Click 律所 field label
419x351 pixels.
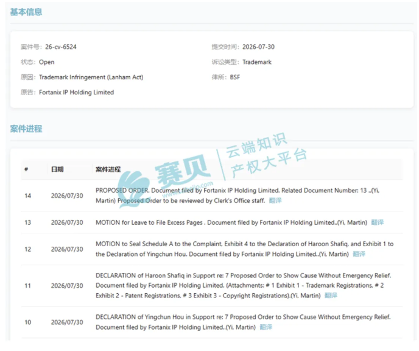pos(219,77)
